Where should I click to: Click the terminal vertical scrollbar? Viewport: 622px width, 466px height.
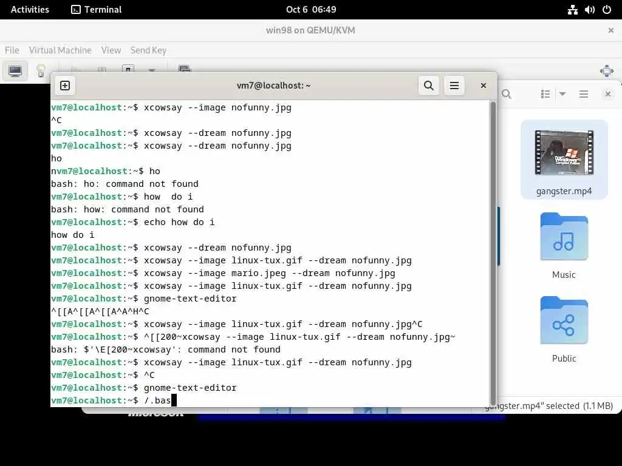pos(493,253)
